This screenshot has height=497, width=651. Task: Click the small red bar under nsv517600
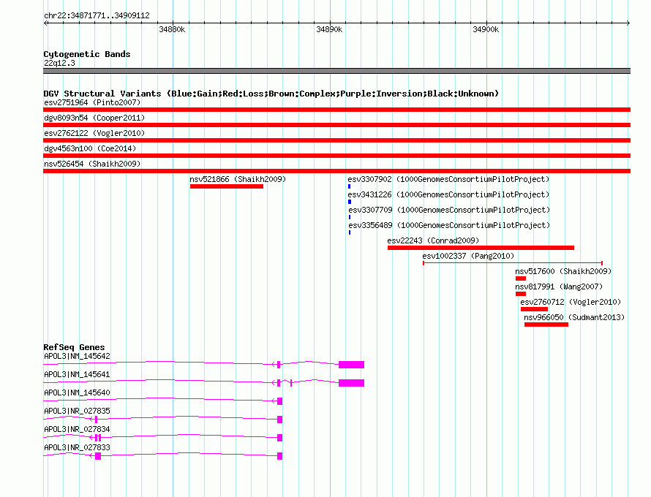(x=521, y=278)
